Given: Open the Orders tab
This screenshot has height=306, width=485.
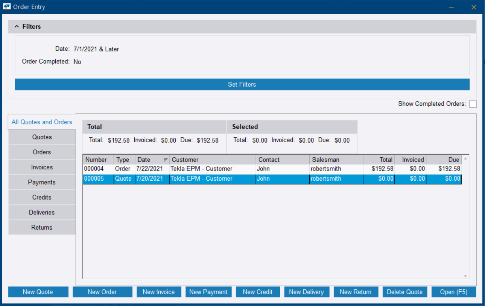Looking at the screenshot, I should (42, 152).
